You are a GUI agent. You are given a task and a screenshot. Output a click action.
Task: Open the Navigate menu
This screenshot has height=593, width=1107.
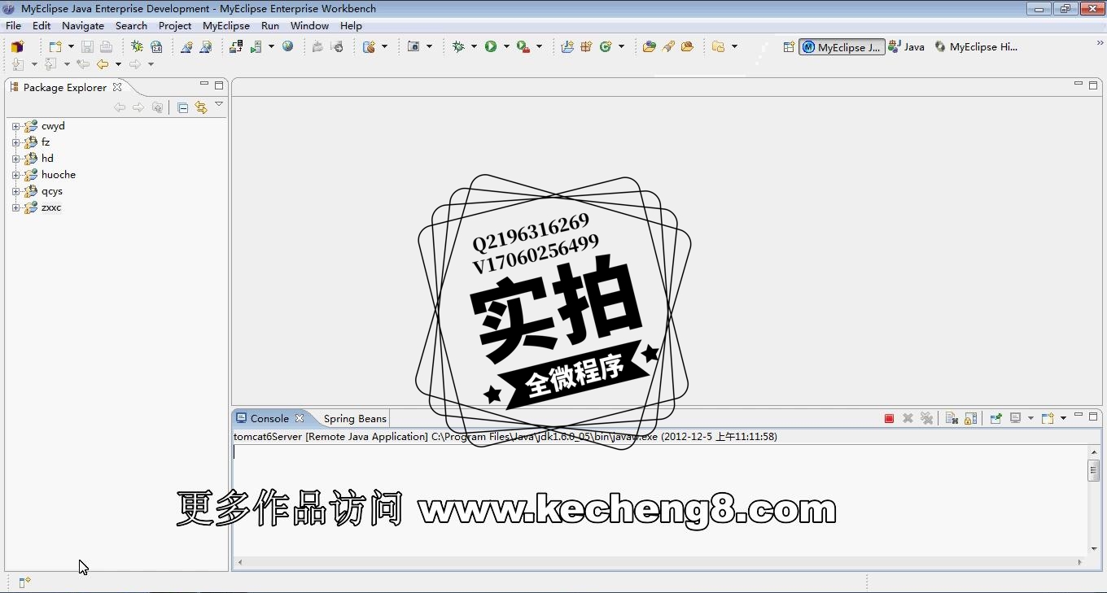[x=83, y=26]
